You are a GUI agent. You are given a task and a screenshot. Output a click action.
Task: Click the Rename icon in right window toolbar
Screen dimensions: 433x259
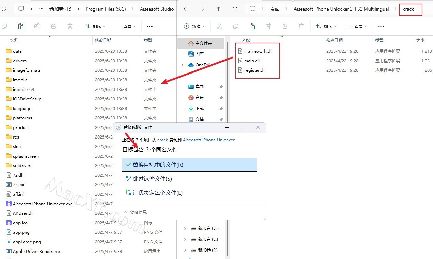(x=269, y=26)
